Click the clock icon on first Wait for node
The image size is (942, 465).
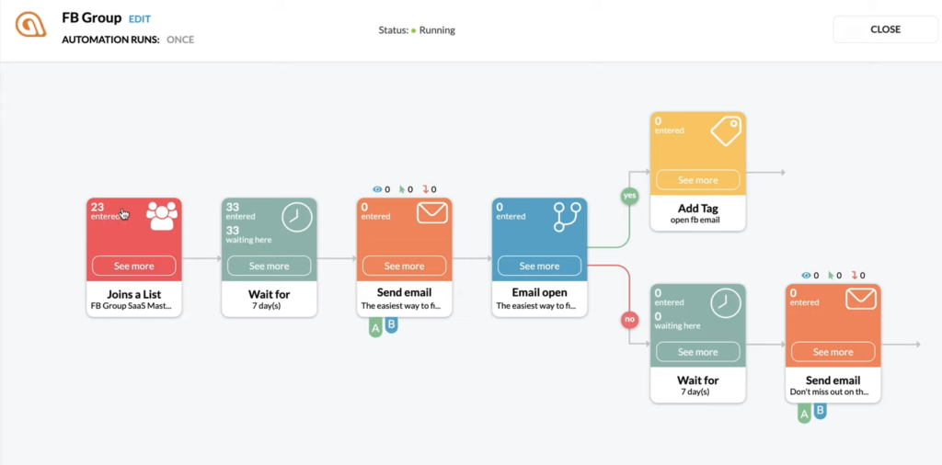pos(296,217)
